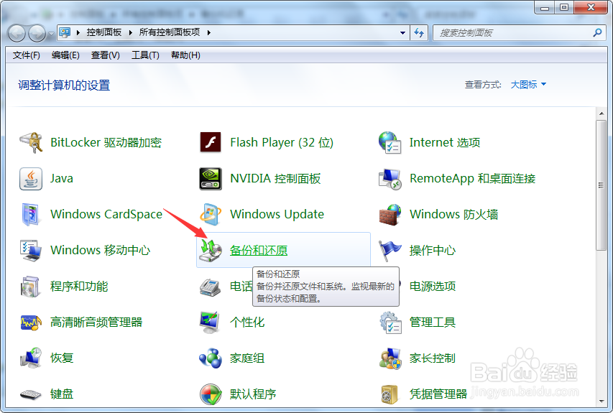Open the Flash Player (32 位) icon
The height and width of the screenshot is (413, 613).
211,143
